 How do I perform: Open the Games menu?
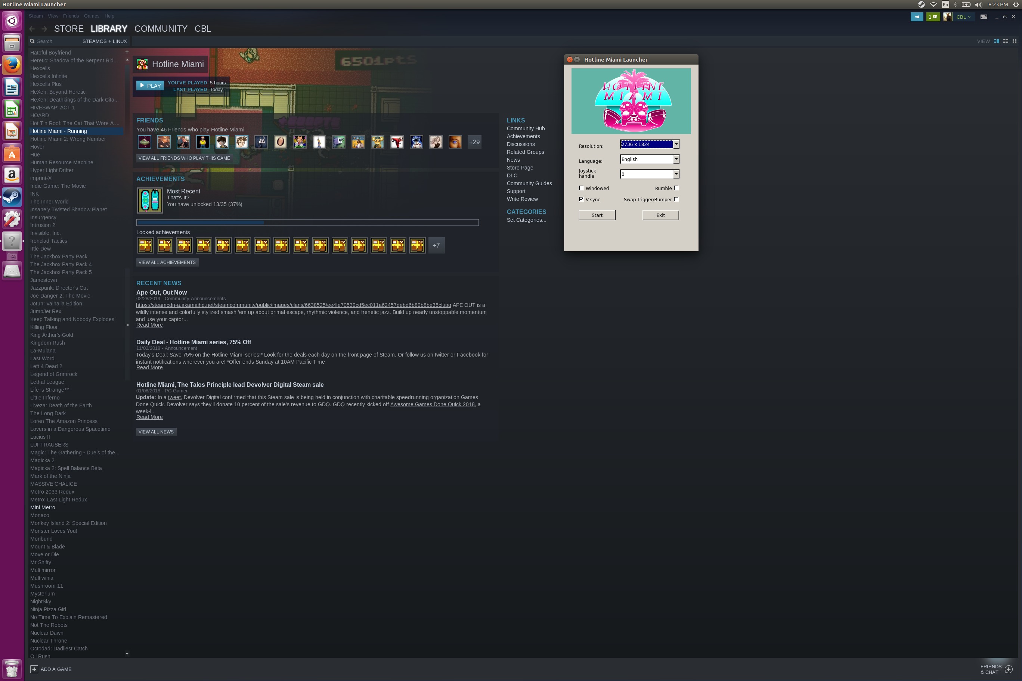(92, 16)
